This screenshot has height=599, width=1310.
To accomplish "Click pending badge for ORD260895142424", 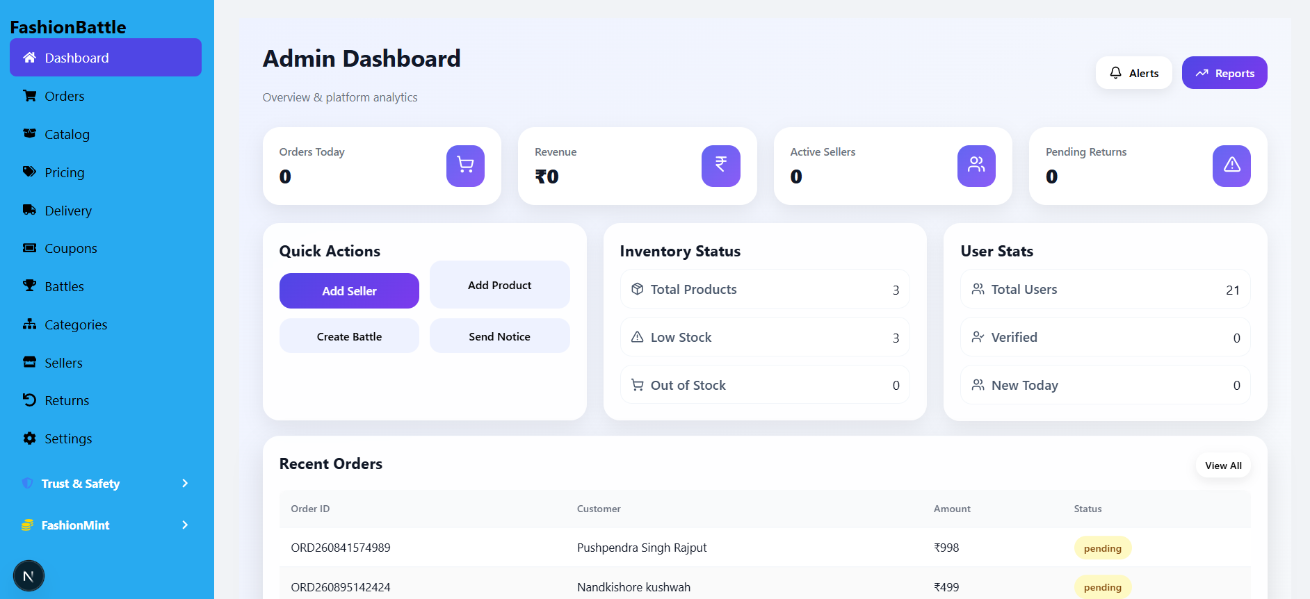I will pos(1103,587).
